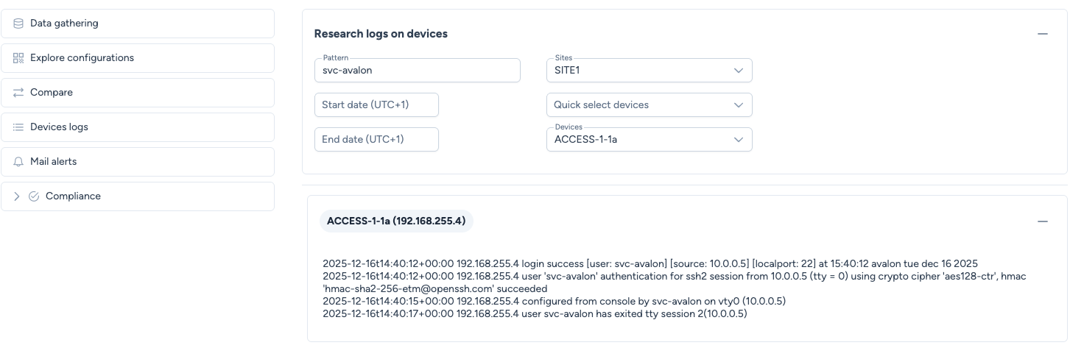Screen dimensions: 1070x348
Task: Open the Quick select devices dropdown
Action: click(x=649, y=105)
